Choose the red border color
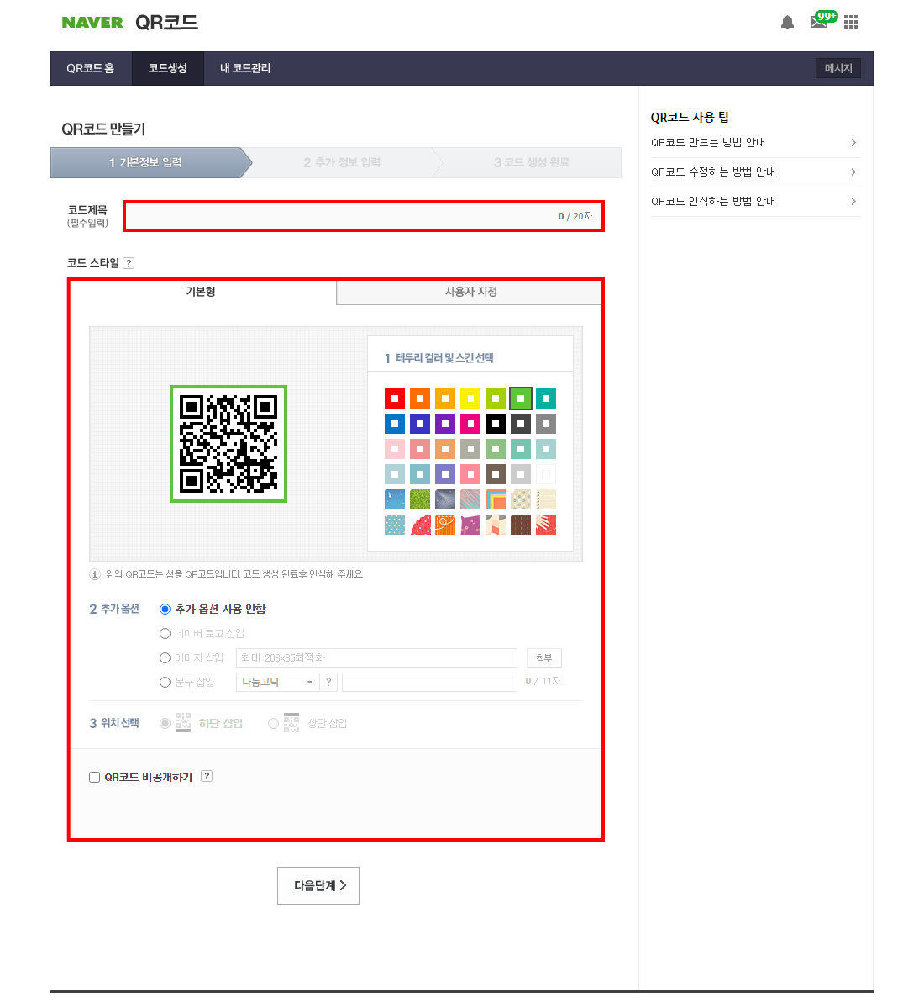Screen dimensions: 924x1008 (x=395, y=398)
